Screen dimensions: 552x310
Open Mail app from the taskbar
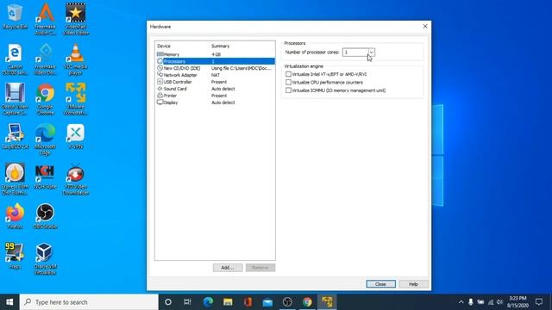point(267,302)
